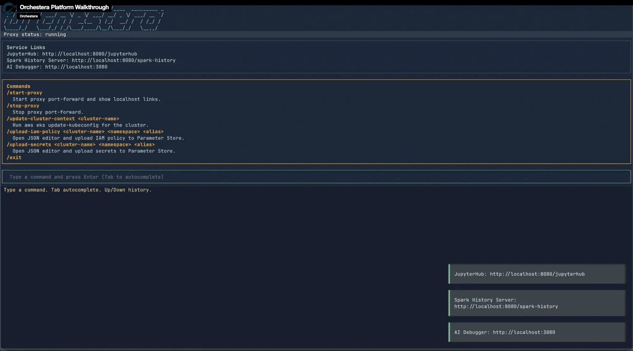Image resolution: width=633 pixels, height=351 pixels.
Task: Click 'Start proxy port-forward and show localhost links.' text
Action: tap(87, 99)
